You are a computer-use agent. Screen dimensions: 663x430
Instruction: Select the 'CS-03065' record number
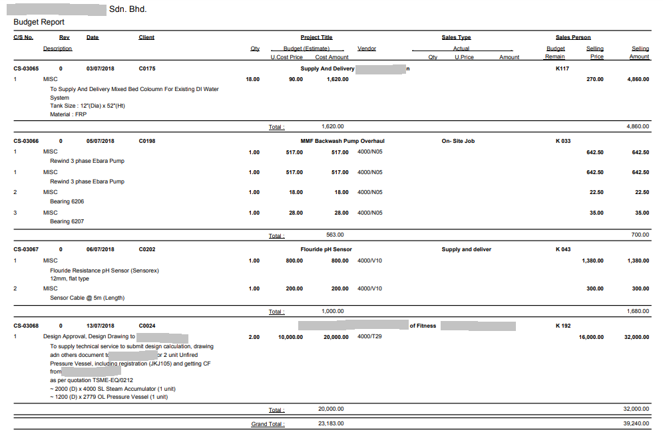pos(26,68)
